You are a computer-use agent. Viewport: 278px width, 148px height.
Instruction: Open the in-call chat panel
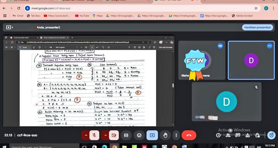238,135
